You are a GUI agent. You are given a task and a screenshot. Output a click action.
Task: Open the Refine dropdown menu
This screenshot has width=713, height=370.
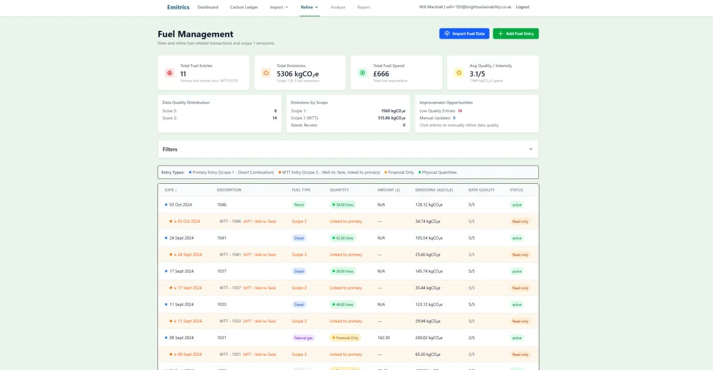pyautogui.click(x=309, y=7)
